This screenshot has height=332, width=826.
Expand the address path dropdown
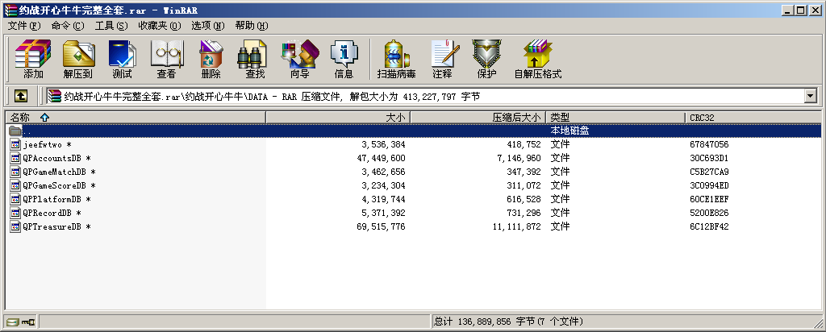click(810, 96)
